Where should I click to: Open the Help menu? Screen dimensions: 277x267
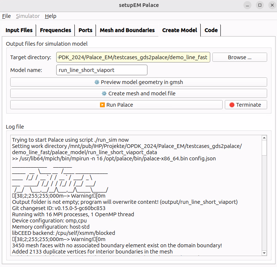[x=50, y=16]
